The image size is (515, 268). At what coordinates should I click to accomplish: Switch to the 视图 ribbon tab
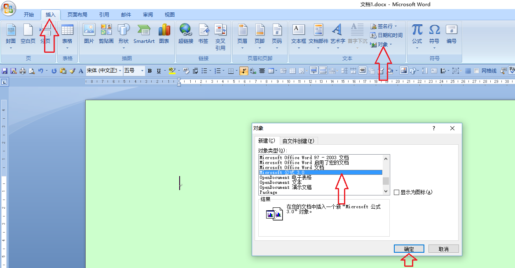[170, 15]
